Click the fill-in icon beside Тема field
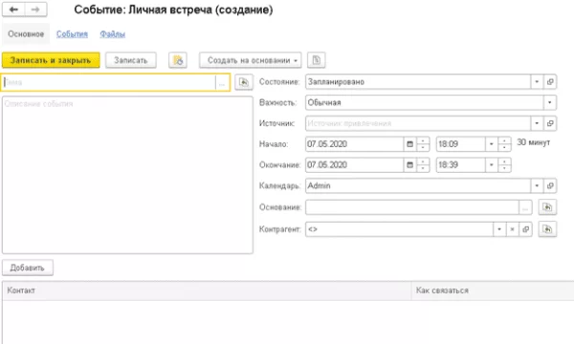This screenshot has width=574, height=344. 243,82
